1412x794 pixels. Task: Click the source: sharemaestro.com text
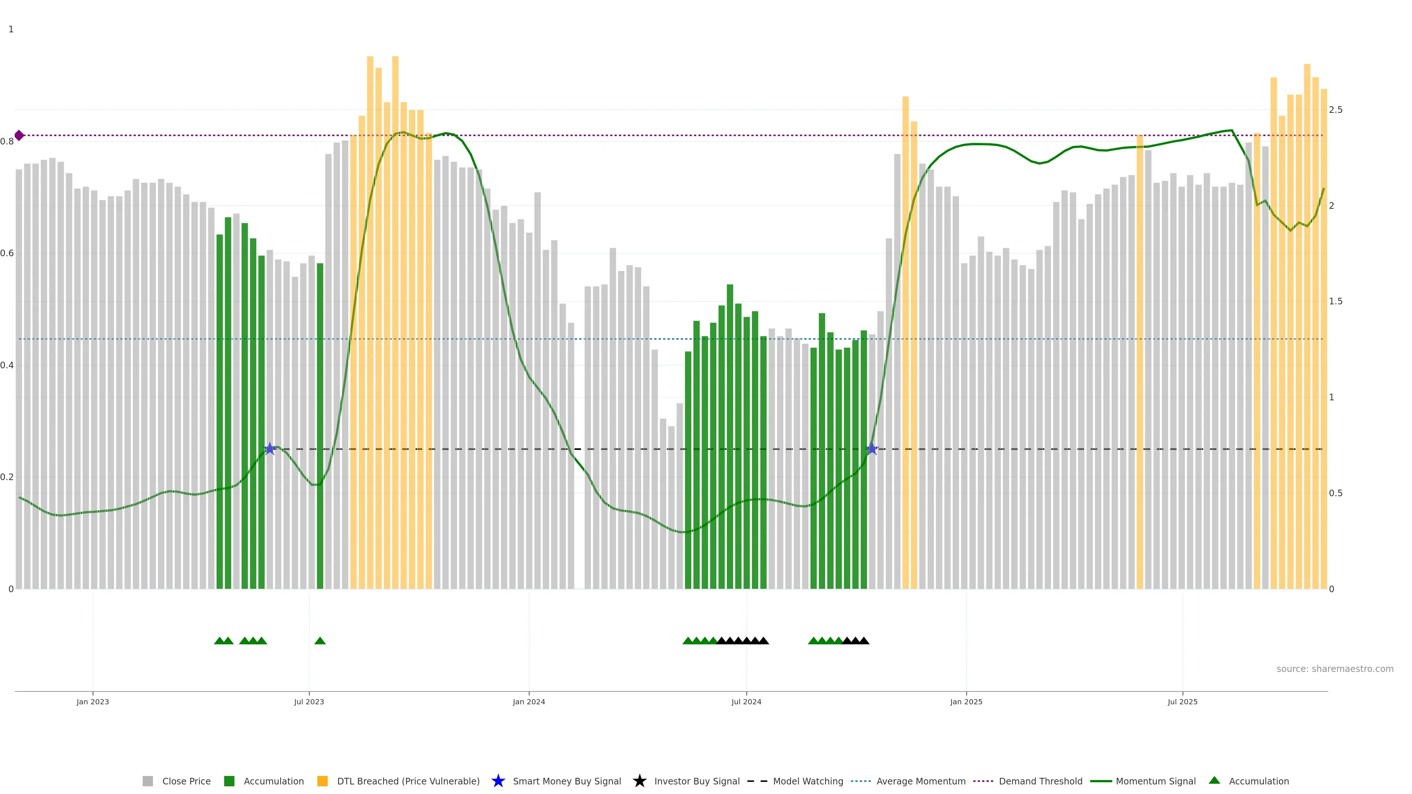(1335, 669)
